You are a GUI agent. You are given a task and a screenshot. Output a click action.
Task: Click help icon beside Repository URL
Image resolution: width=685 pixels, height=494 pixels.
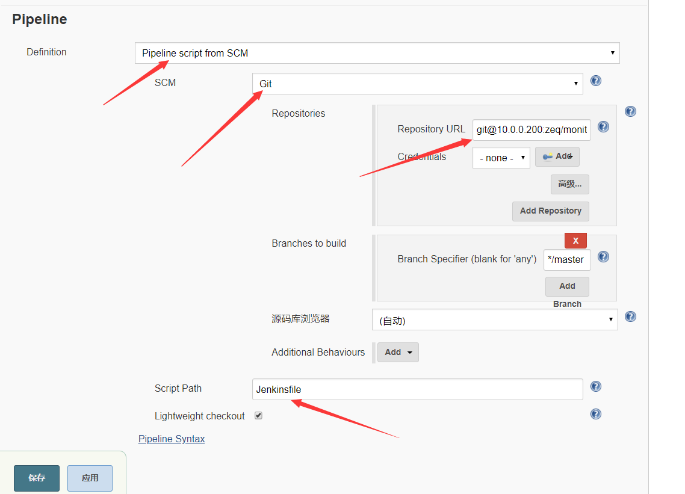[603, 127]
